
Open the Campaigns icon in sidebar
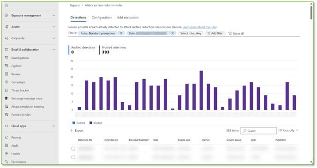pos(6,82)
